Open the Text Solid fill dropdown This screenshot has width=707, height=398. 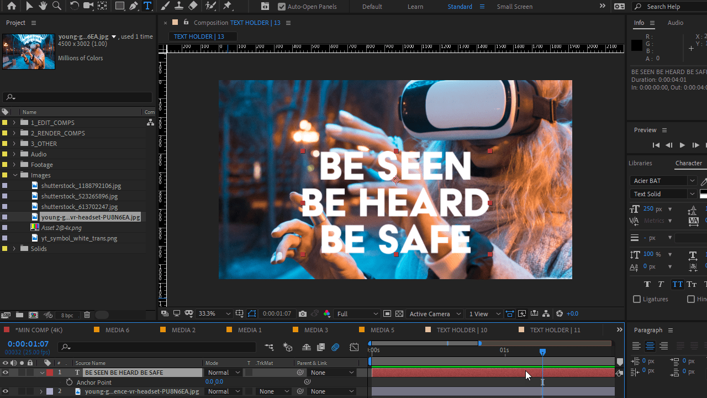pos(692,194)
